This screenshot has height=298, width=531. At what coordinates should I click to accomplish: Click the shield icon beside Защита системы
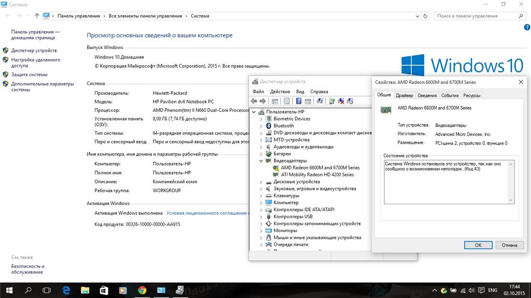[x=5, y=75]
